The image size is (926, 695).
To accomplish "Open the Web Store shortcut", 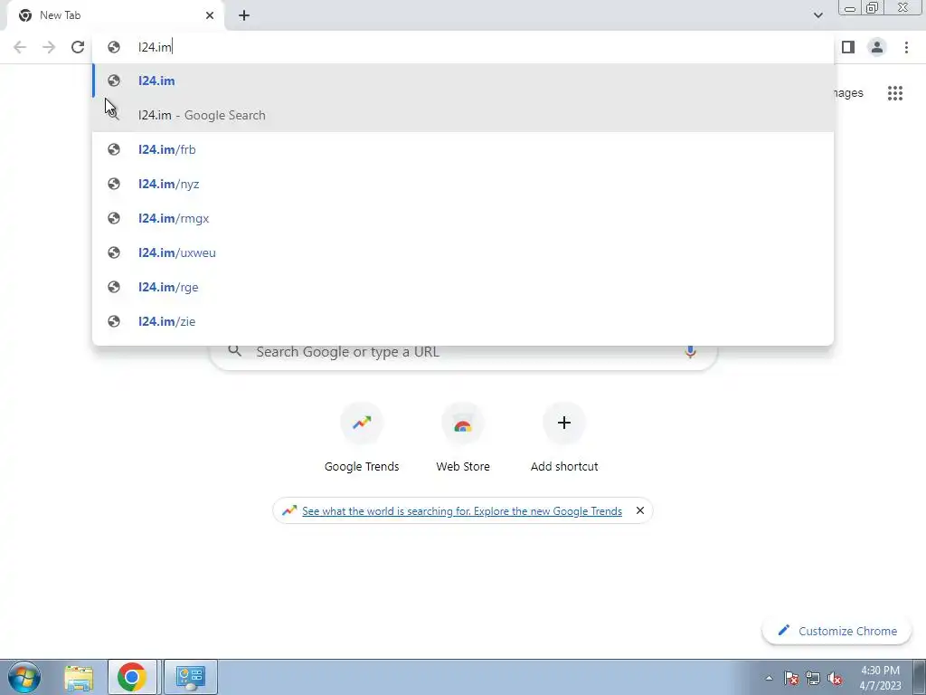I will tap(463, 438).
